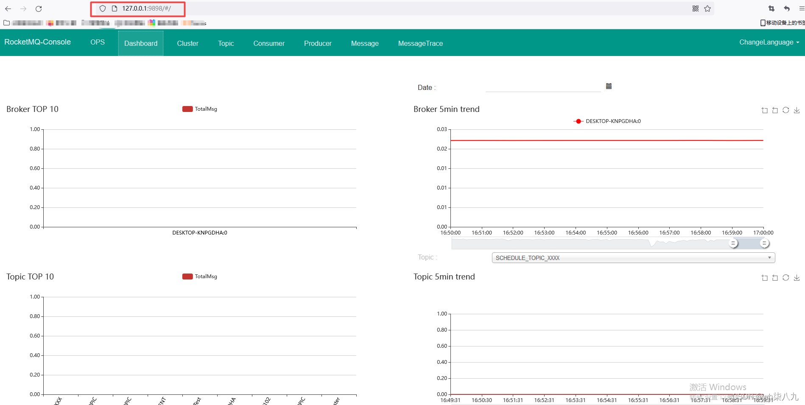Click the Broker TOP 10 heading
This screenshot has width=805, height=405.
point(32,109)
